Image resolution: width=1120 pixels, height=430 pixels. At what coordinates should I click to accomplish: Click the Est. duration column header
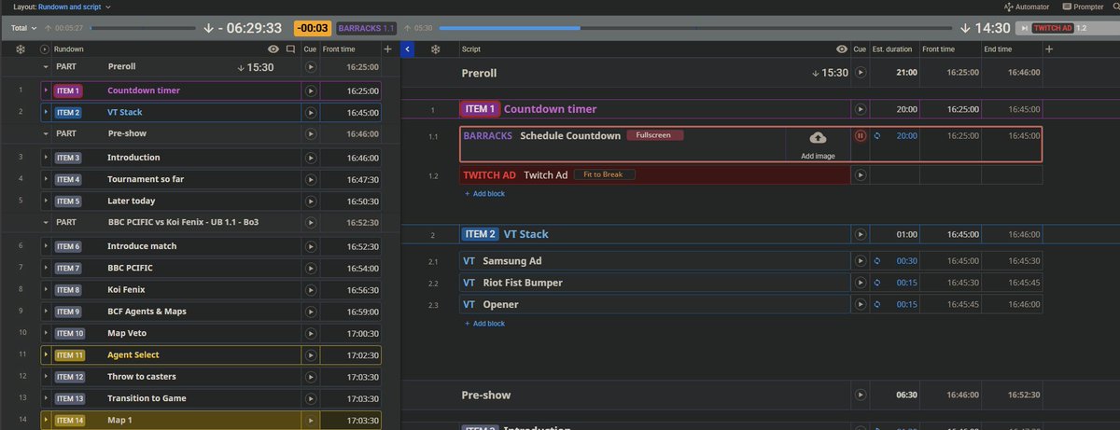(x=892, y=49)
